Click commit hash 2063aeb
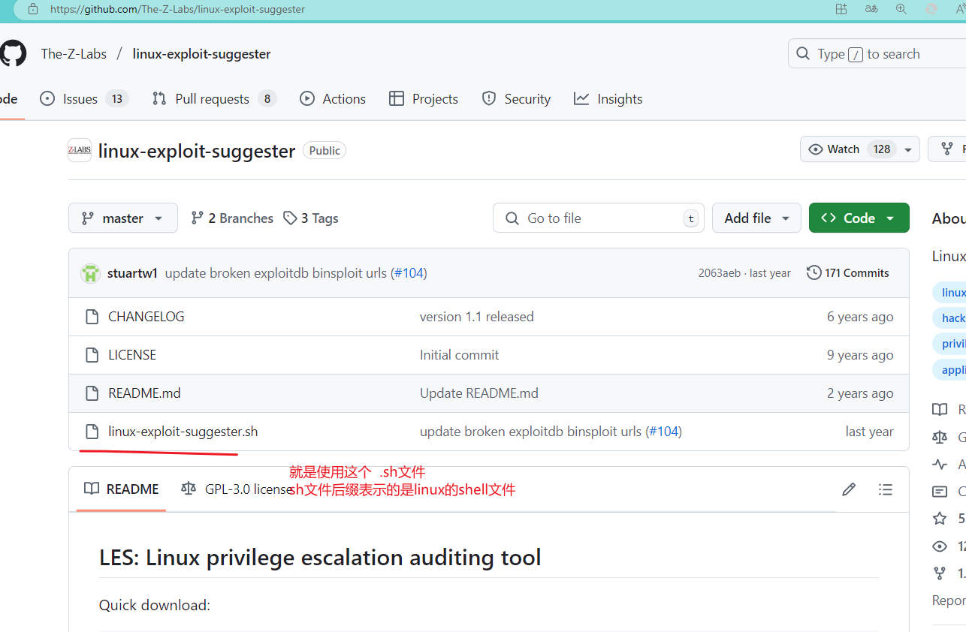 pos(719,273)
